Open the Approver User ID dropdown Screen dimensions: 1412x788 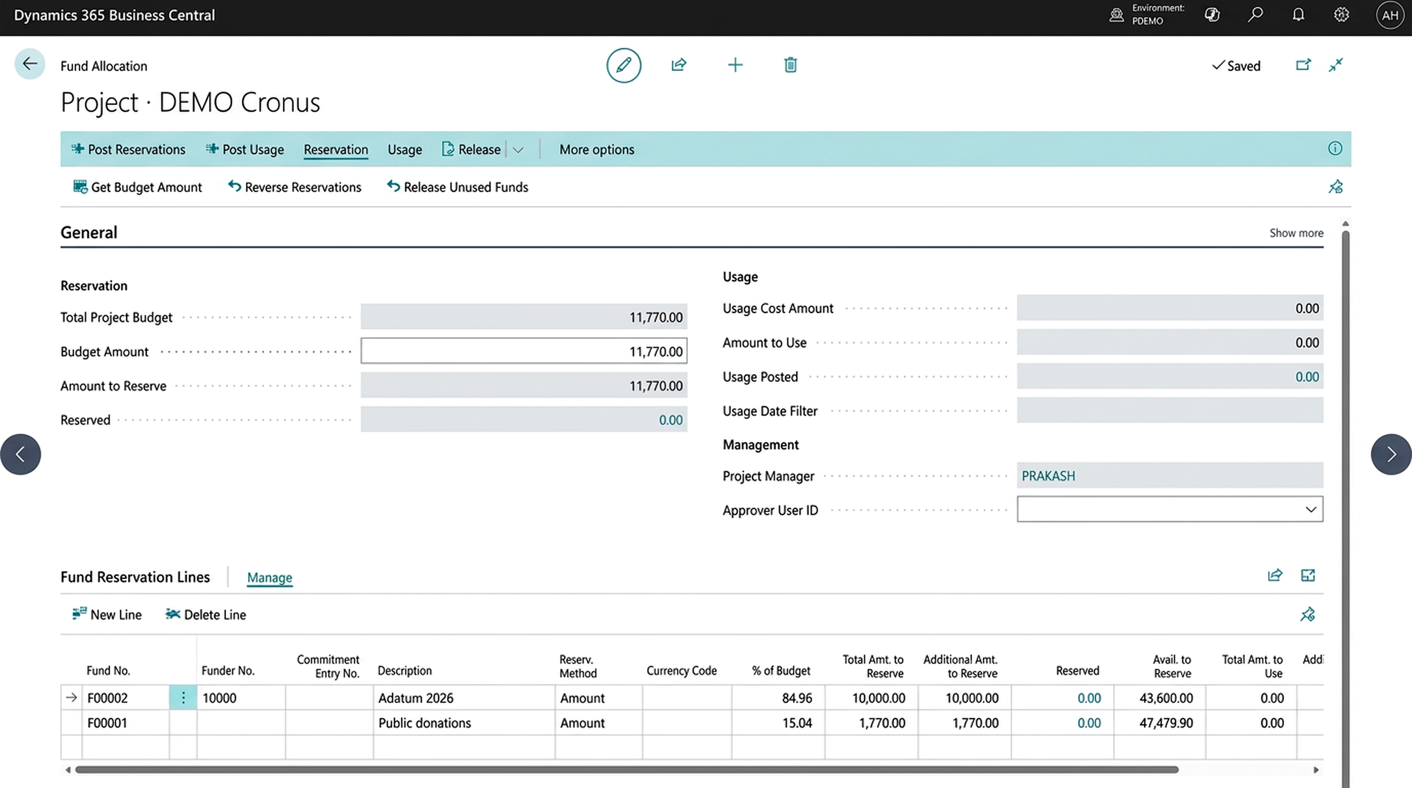(1310, 509)
